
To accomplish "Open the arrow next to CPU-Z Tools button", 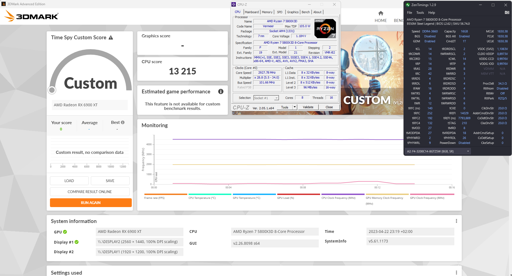I will pyautogui.click(x=295, y=107).
